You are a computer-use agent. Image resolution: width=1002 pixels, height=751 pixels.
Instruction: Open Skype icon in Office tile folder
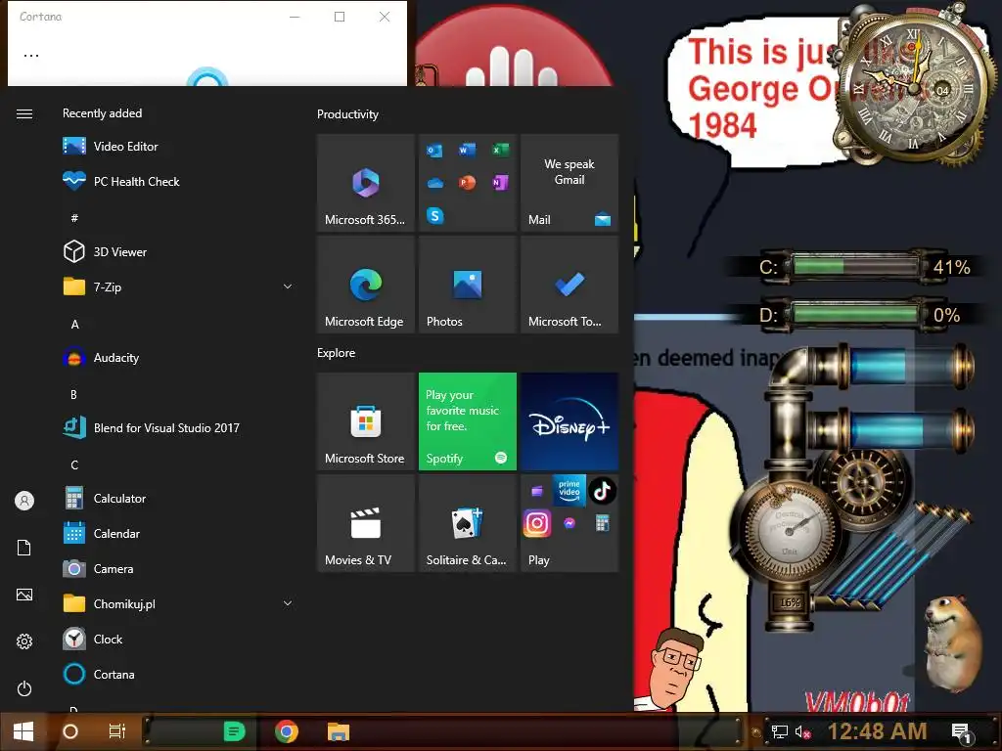point(434,216)
